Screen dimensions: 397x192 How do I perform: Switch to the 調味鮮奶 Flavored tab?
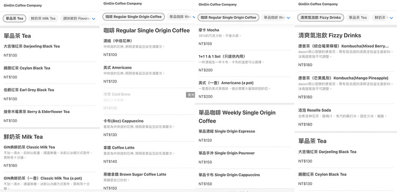click(x=77, y=19)
